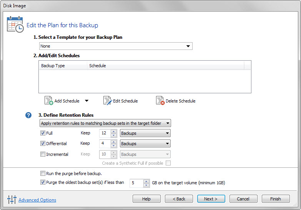
Task: Open the Apply retention rules scope dropdown
Action: [x=105, y=123]
